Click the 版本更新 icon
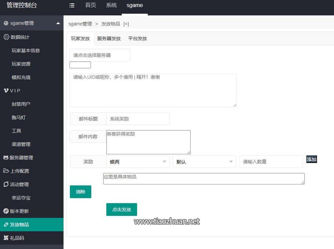The width and height of the screenshot is (334, 249). pyautogui.click(x=6, y=211)
